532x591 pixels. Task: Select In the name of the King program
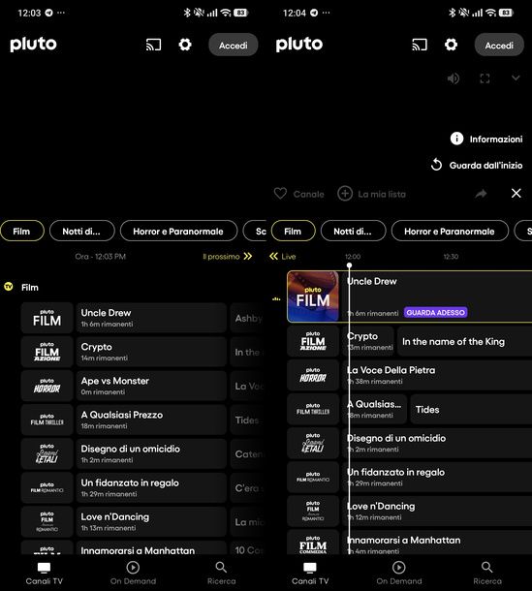tap(464, 341)
